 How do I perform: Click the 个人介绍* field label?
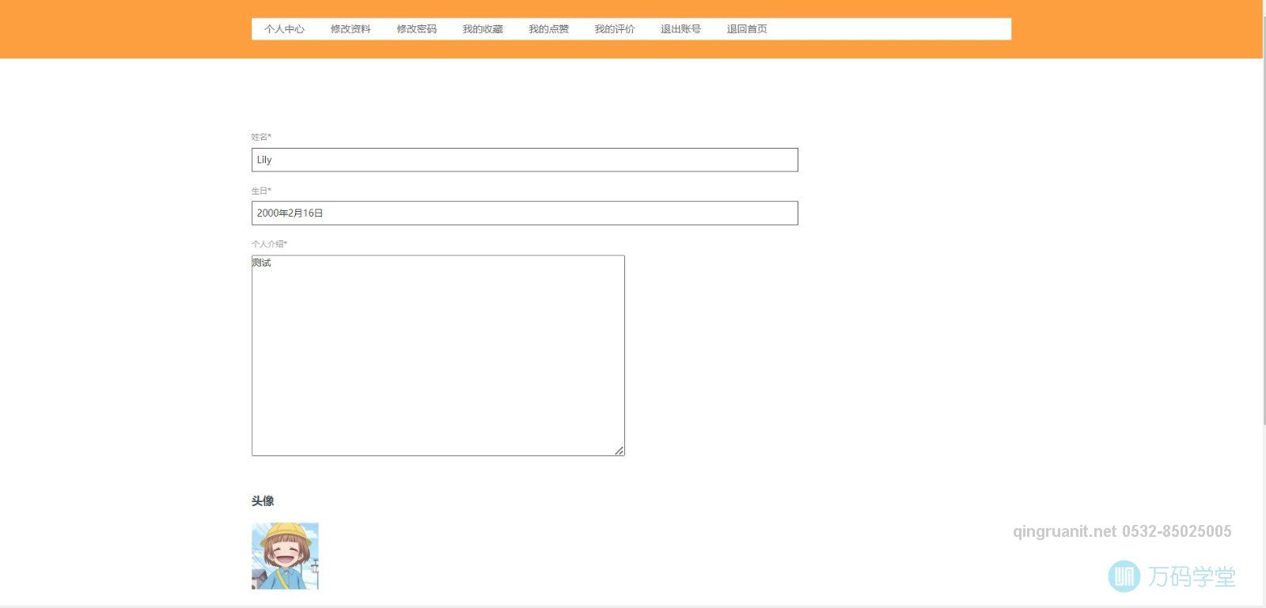269,244
